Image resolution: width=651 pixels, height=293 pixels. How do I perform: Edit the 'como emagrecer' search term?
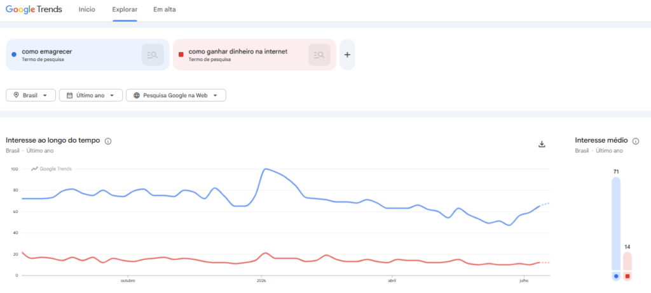click(47, 51)
